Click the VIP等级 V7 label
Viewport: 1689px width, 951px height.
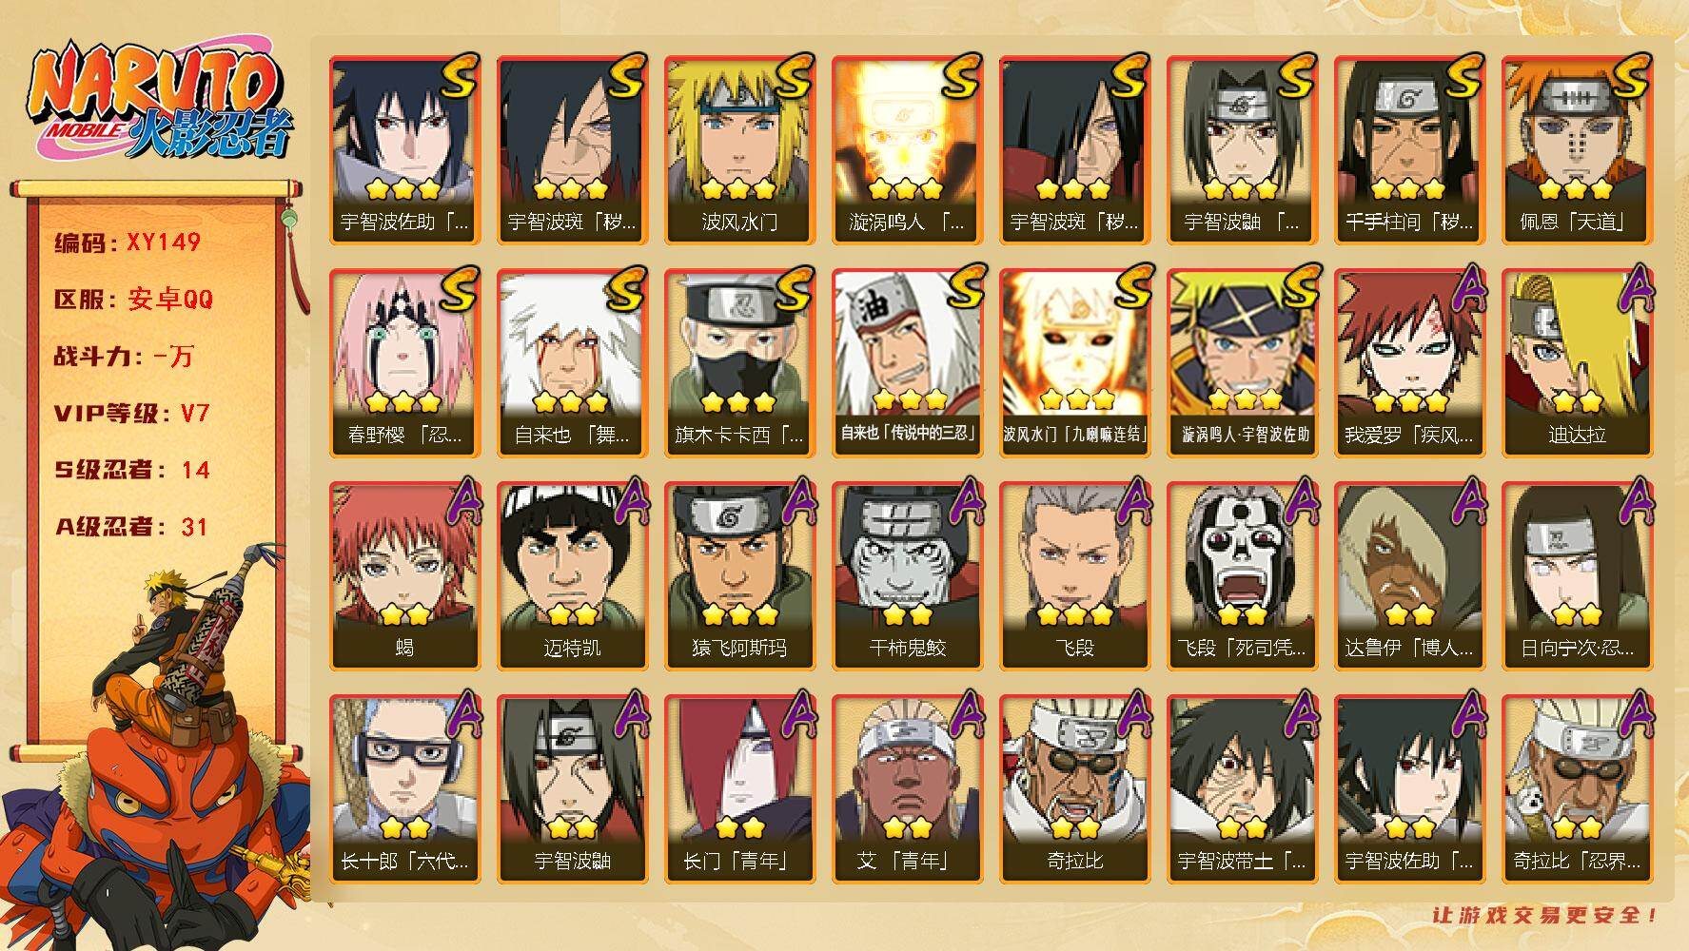[132, 414]
